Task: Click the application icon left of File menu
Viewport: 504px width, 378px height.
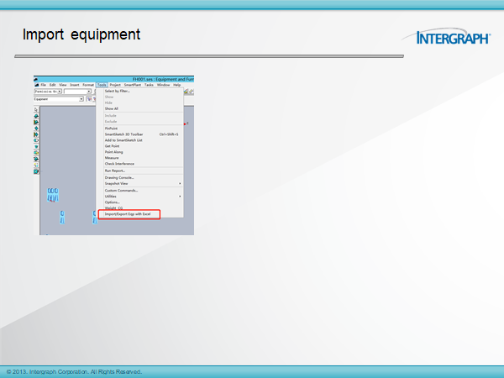Action: point(37,85)
